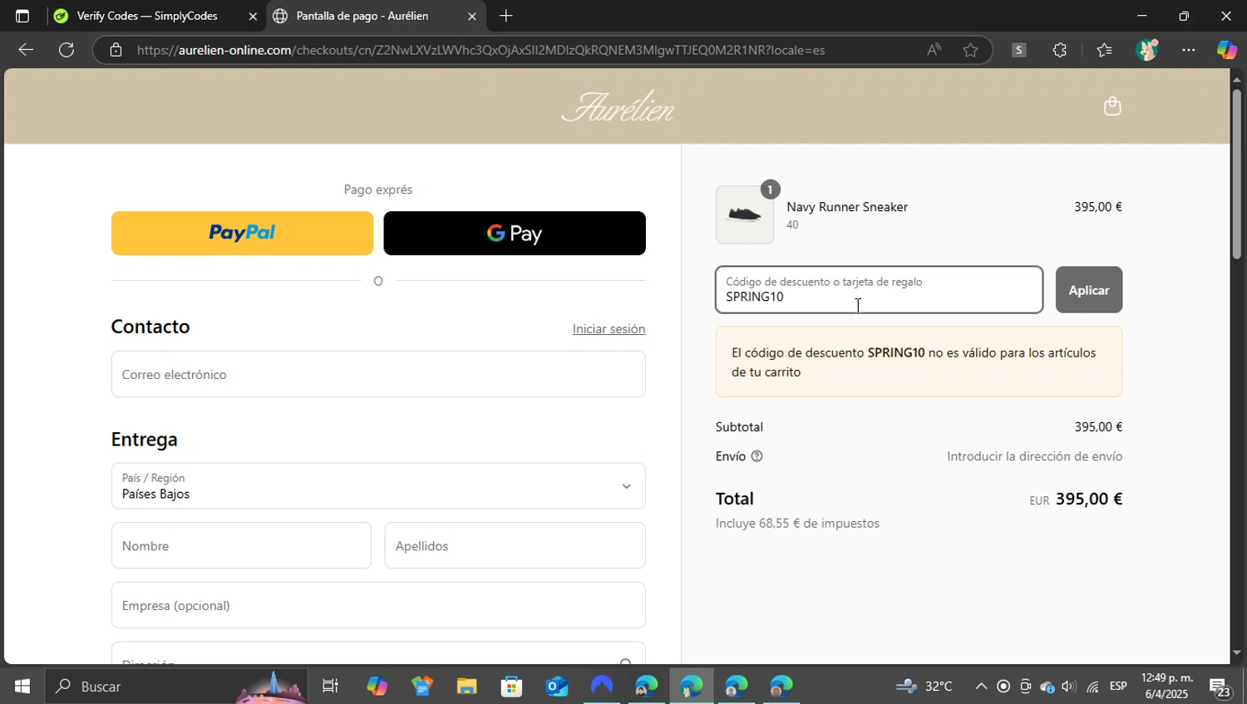Close the Verify Codes SimplyCodes tab
Screen dimensions: 1247x704
click(253, 16)
